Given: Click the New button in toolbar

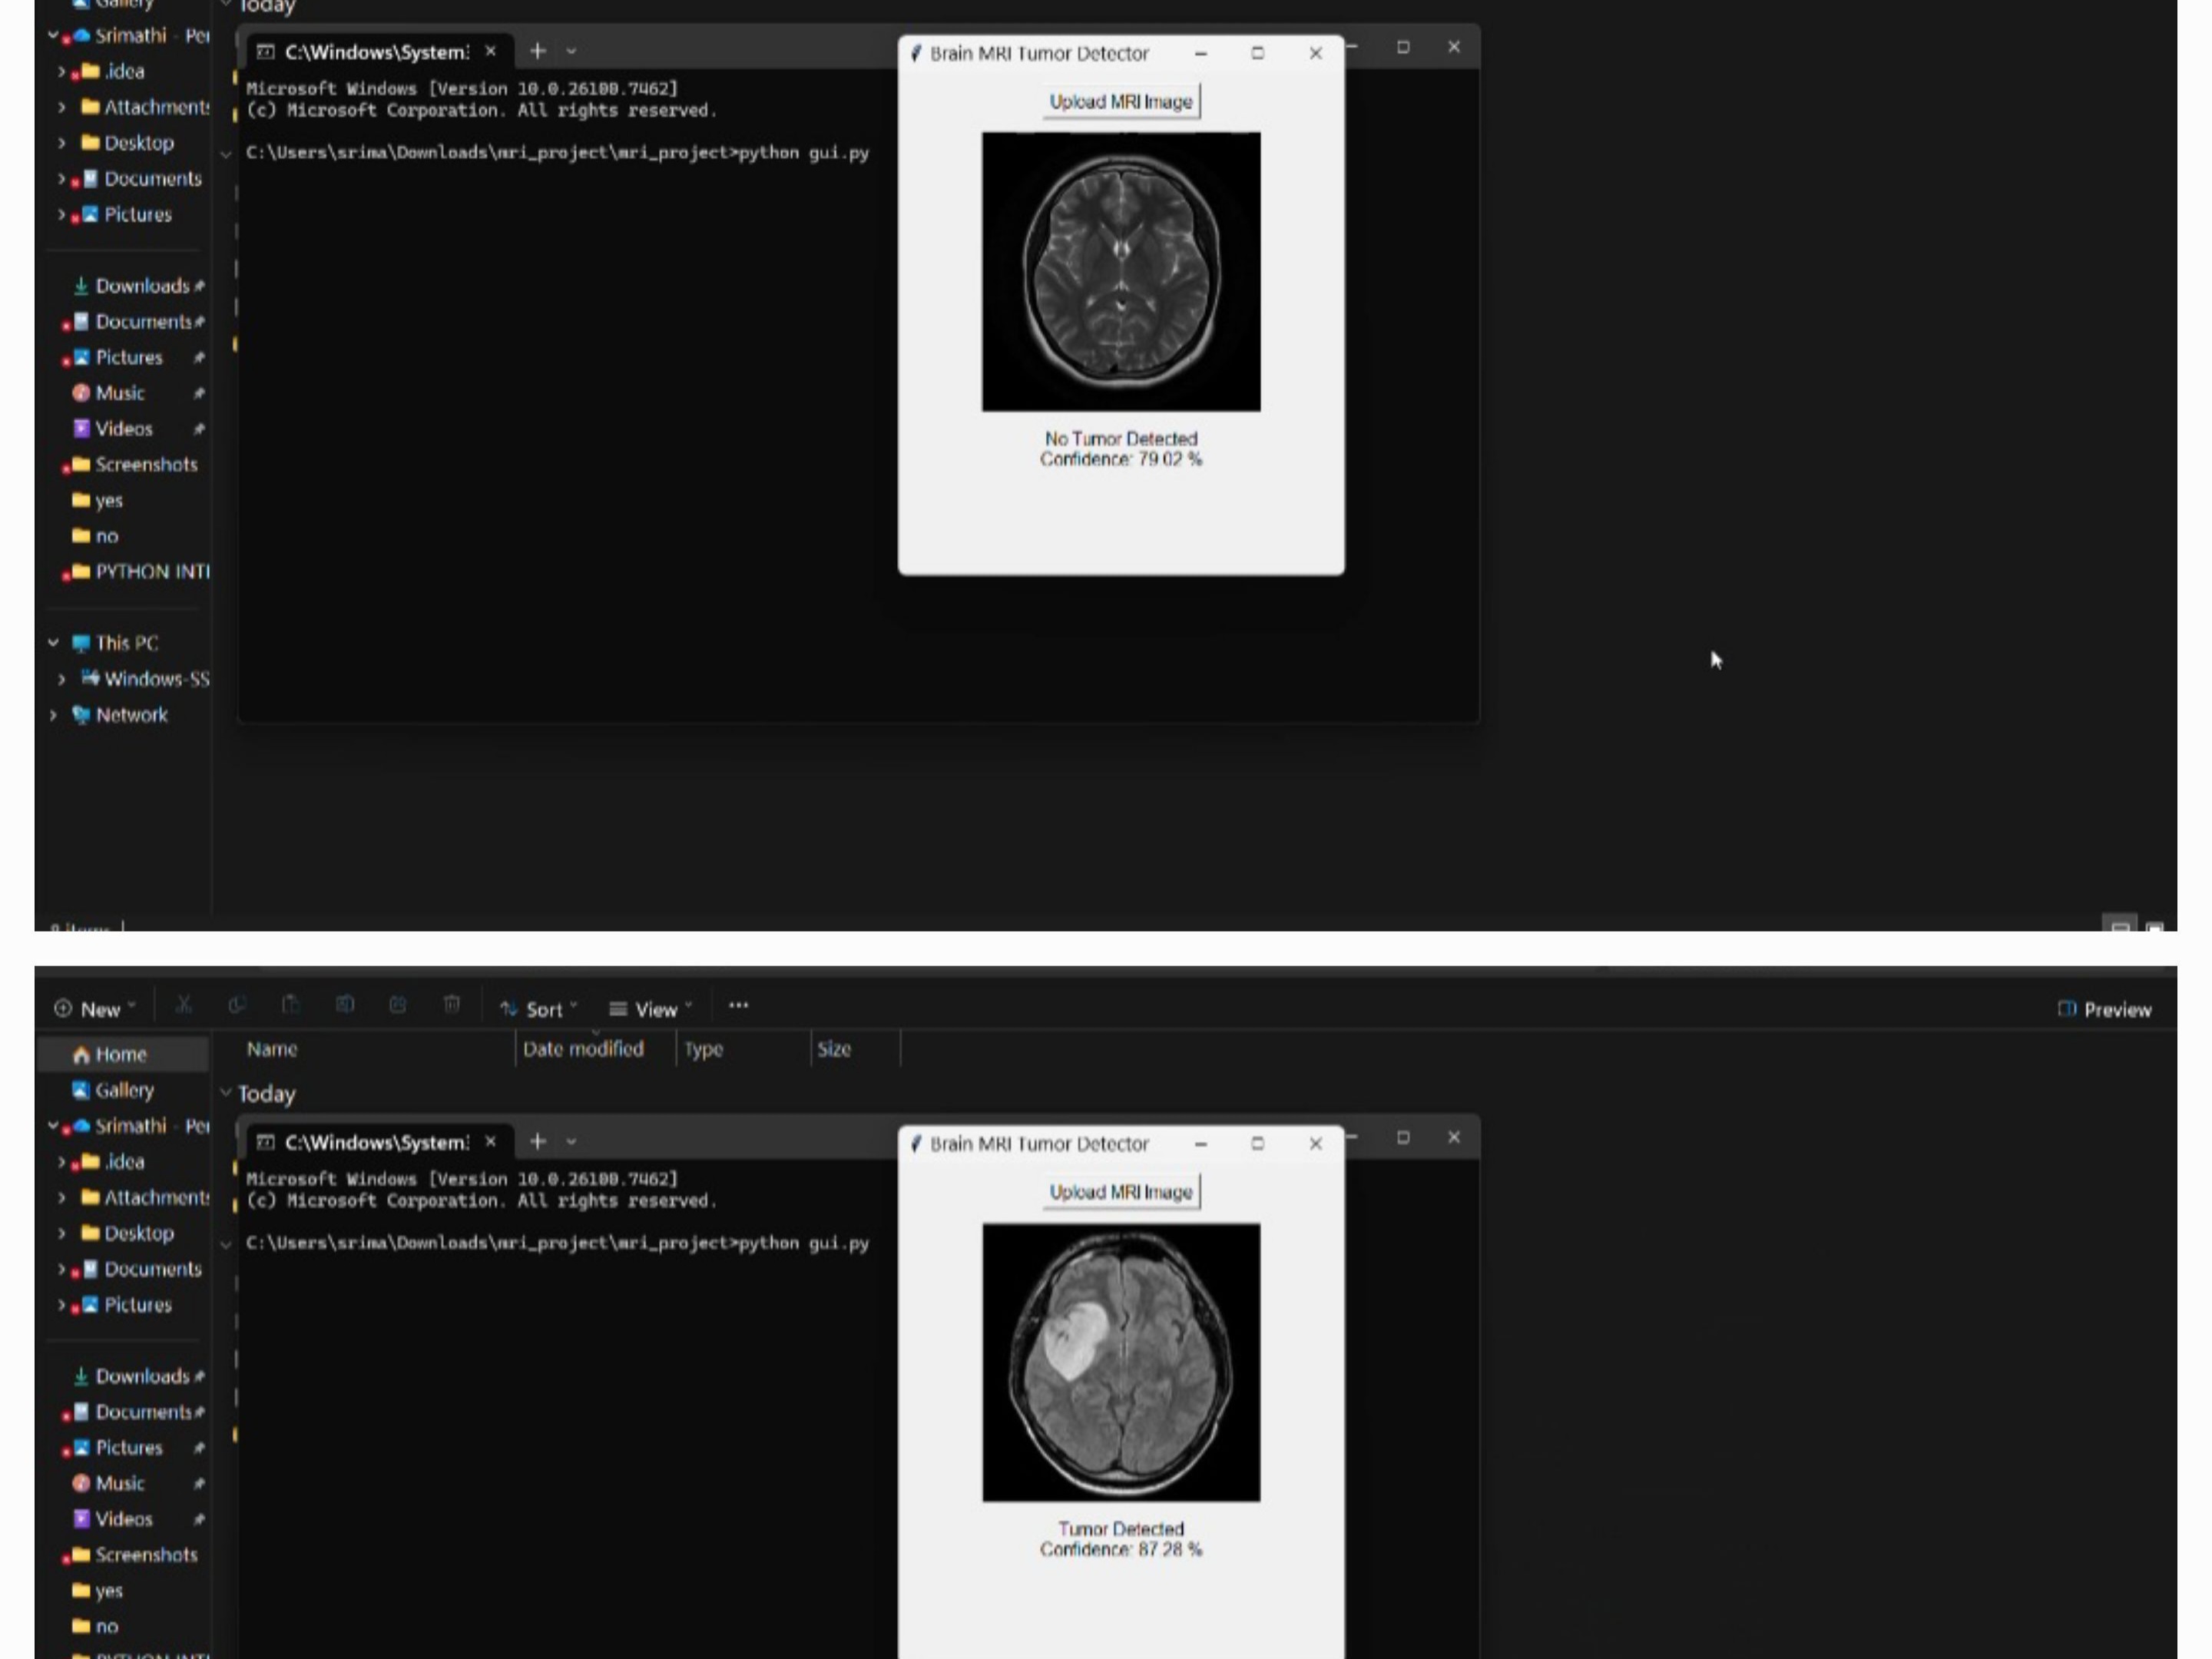Looking at the screenshot, I should (x=95, y=1009).
